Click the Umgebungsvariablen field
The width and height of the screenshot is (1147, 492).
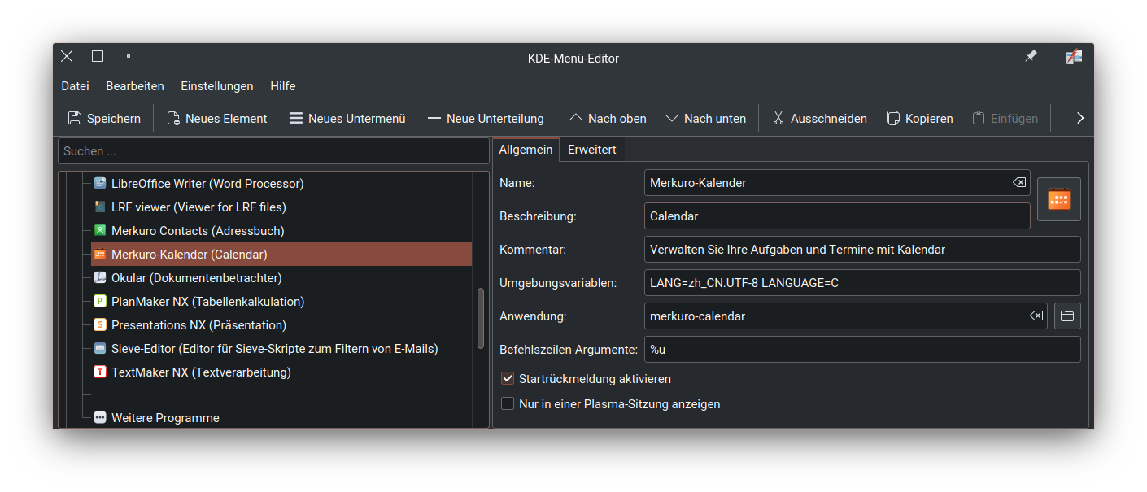point(862,283)
